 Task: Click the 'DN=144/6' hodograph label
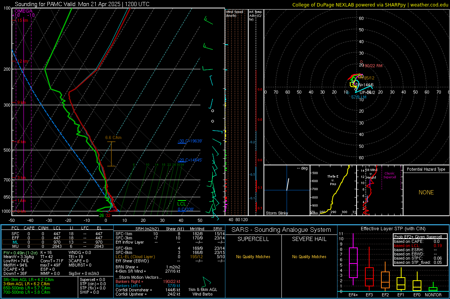pyautogui.click(x=365, y=85)
